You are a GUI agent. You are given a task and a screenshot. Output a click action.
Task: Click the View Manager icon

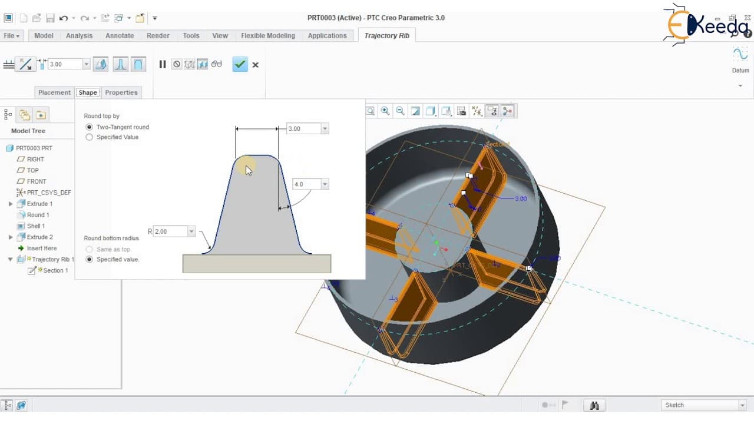point(461,111)
